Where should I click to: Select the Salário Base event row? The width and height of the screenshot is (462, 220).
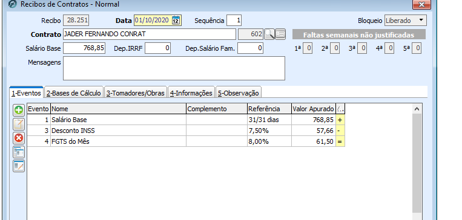tap(186, 120)
